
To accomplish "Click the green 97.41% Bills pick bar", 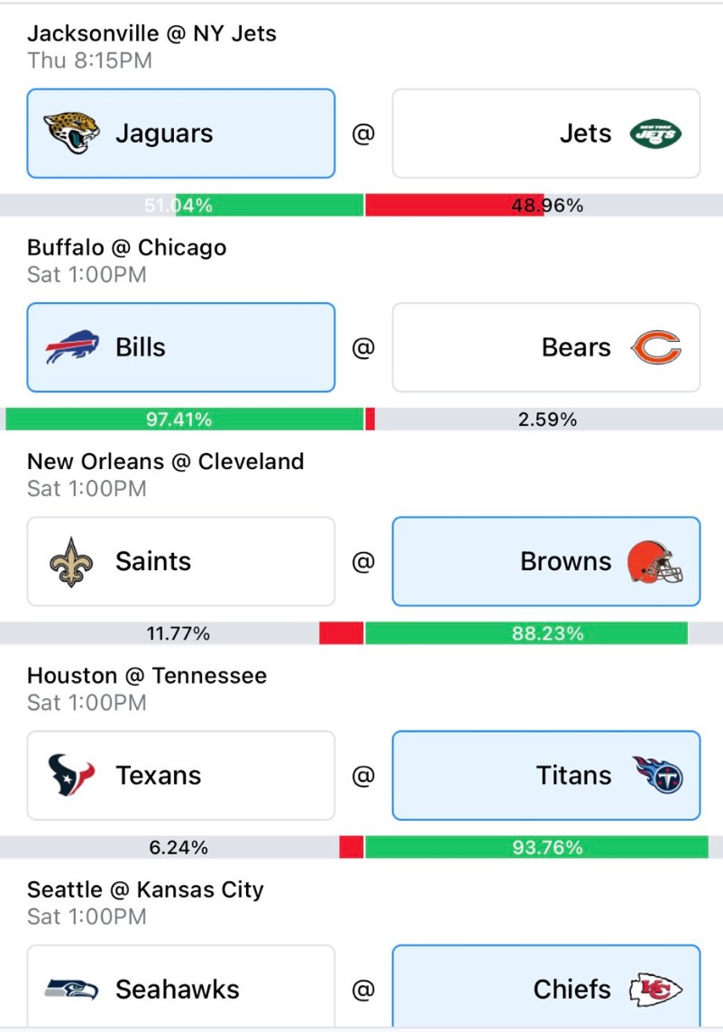I will 184,419.
